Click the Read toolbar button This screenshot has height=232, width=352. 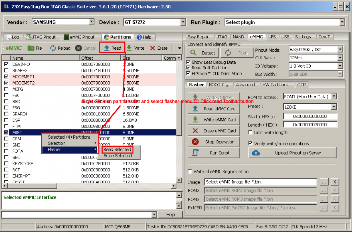click(x=113, y=48)
